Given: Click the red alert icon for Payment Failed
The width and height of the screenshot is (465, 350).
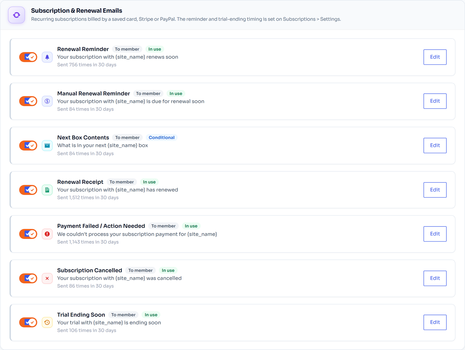Looking at the screenshot, I should coord(47,234).
